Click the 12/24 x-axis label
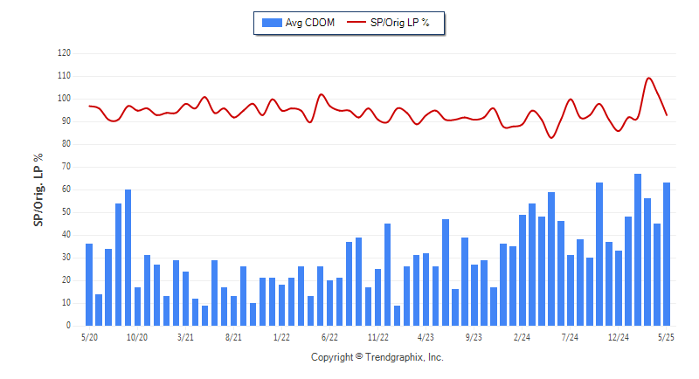Screen dimensions: 699x379 coord(619,338)
